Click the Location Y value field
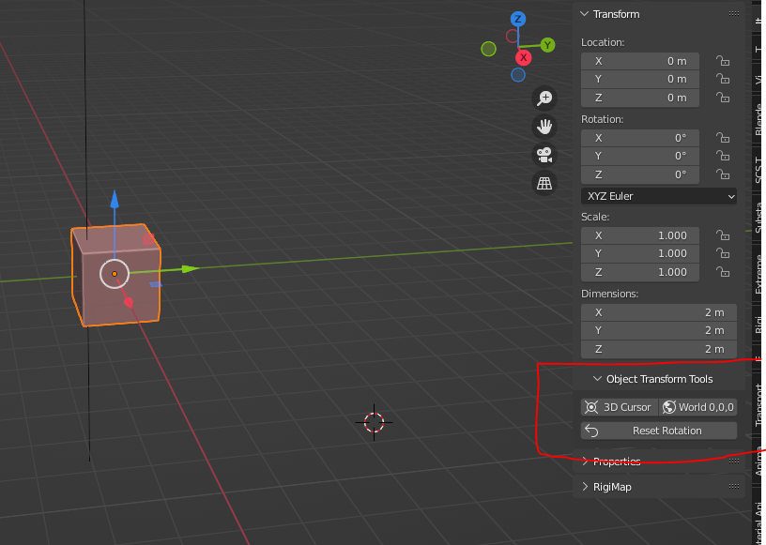The image size is (766, 545). (640, 79)
